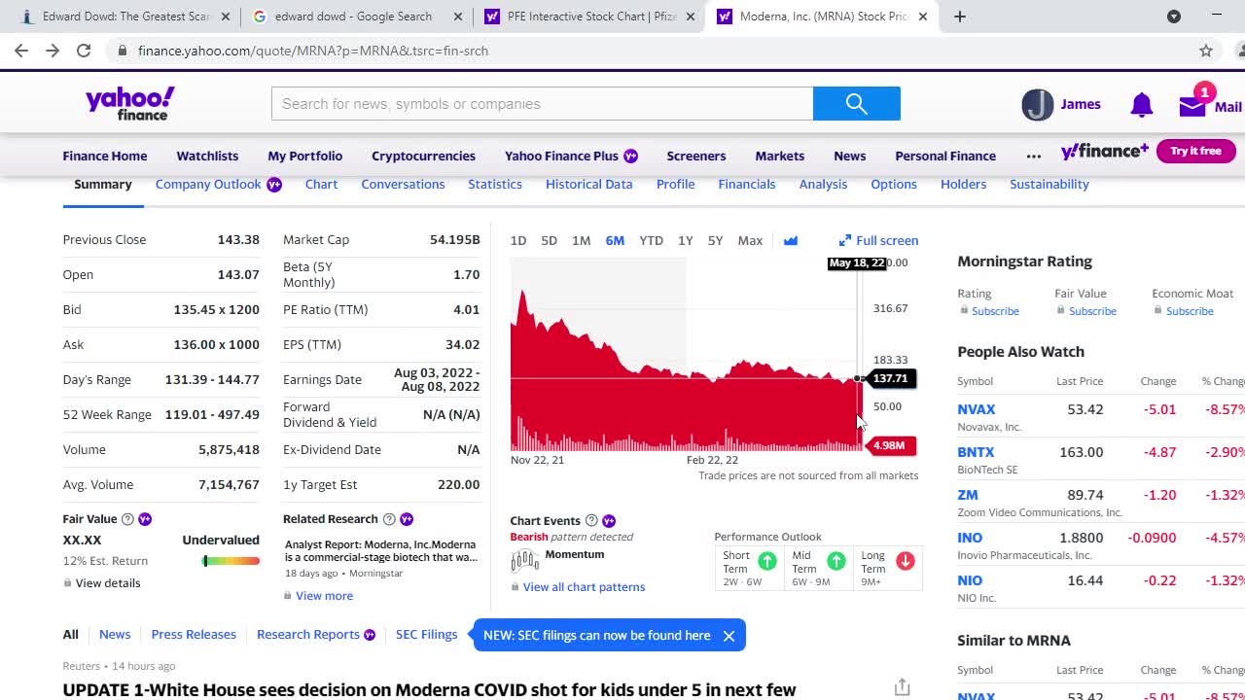Close the SEC filings tooltip banner
Image resolution: width=1245 pixels, height=700 pixels.
click(729, 636)
